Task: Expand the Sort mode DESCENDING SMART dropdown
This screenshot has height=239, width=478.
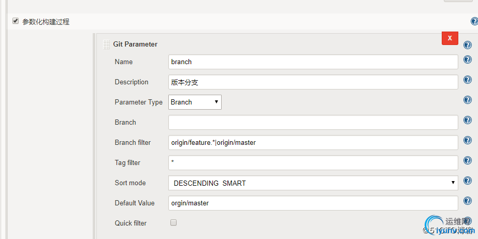Action: (x=313, y=183)
